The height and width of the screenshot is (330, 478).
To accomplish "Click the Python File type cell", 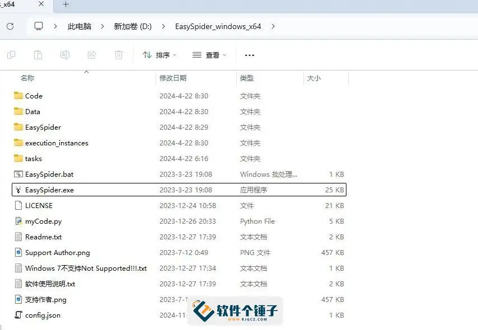I will (257, 221).
